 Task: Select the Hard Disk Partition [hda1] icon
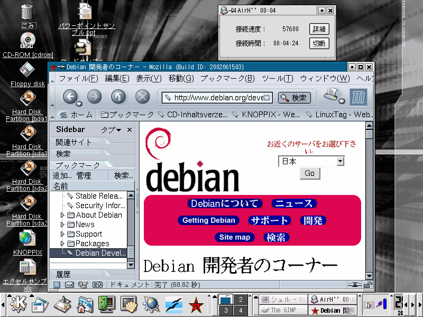28,98
